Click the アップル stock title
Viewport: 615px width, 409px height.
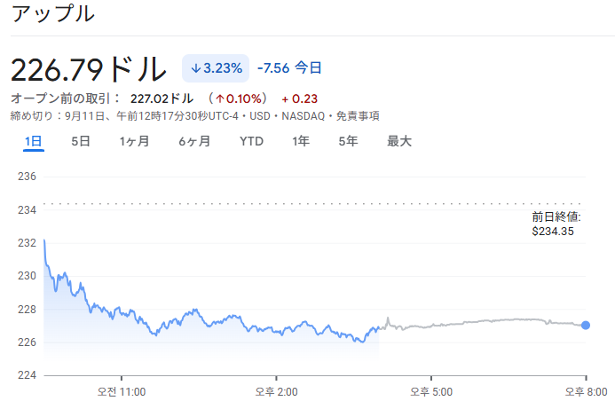(x=53, y=13)
